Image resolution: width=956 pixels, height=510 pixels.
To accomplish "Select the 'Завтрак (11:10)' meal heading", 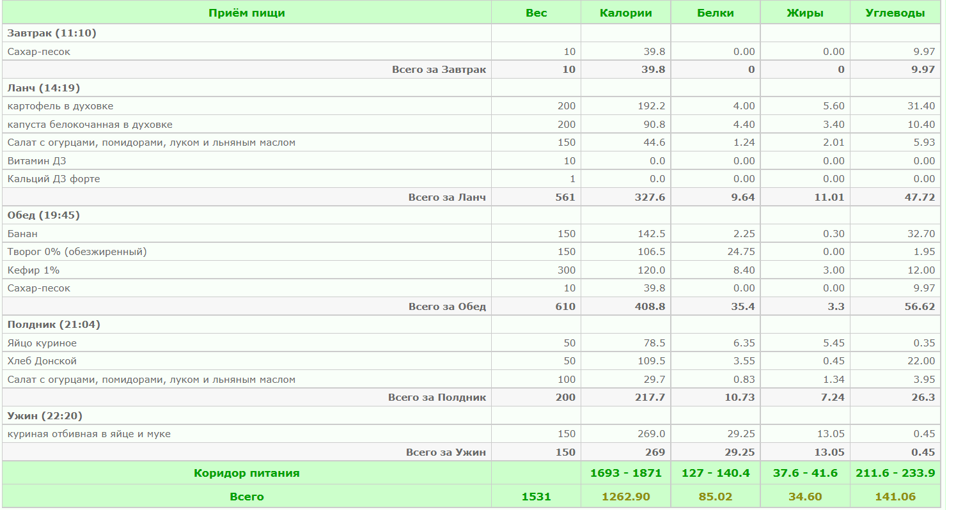I will tap(52, 33).
